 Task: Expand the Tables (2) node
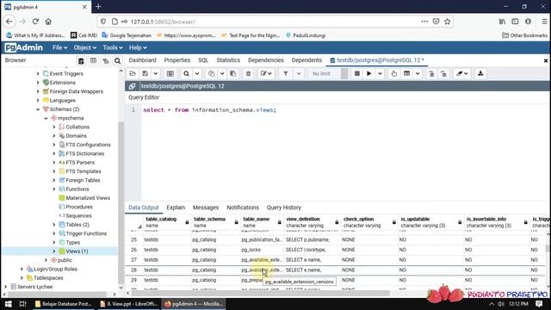click(54, 225)
